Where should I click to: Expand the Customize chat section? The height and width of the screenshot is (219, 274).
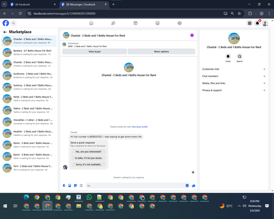234,69
